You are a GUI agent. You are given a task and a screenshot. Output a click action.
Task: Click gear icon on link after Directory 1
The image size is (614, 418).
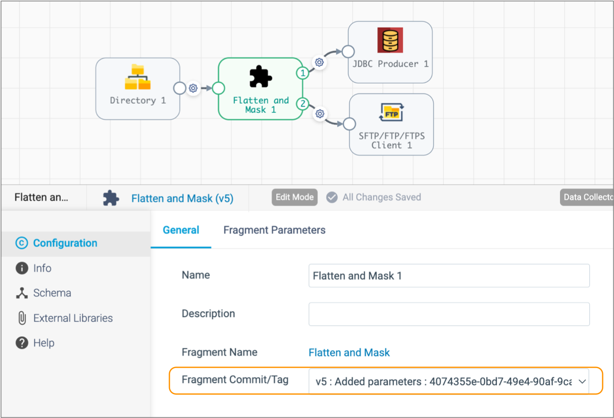point(193,88)
